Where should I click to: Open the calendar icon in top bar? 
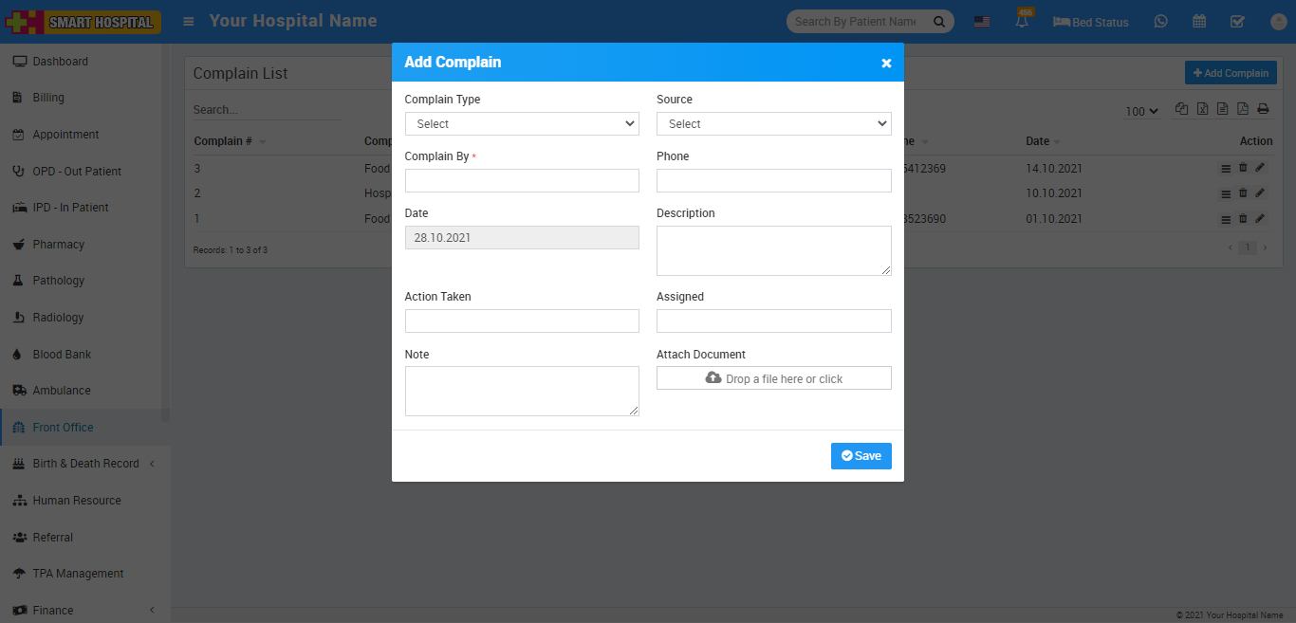pyautogui.click(x=1199, y=22)
